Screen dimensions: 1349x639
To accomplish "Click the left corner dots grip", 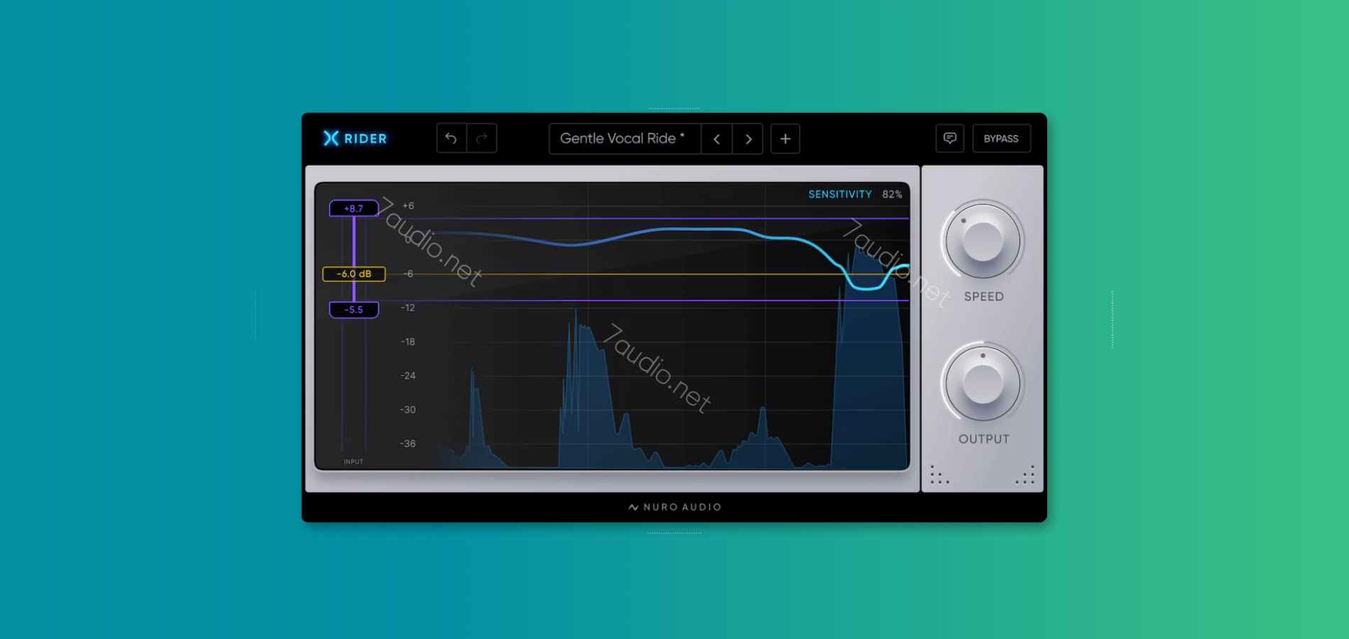I will [x=939, y=475].
